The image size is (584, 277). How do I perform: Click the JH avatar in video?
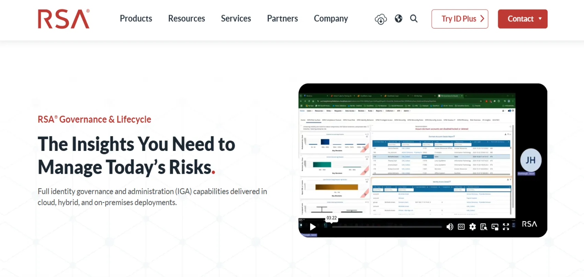(531, 160)
